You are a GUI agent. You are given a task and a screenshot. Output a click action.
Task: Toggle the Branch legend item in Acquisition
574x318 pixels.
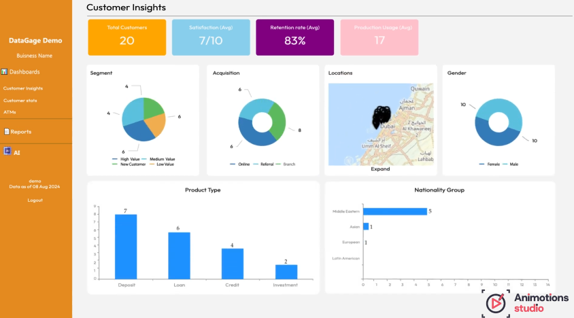click(286, 164)
